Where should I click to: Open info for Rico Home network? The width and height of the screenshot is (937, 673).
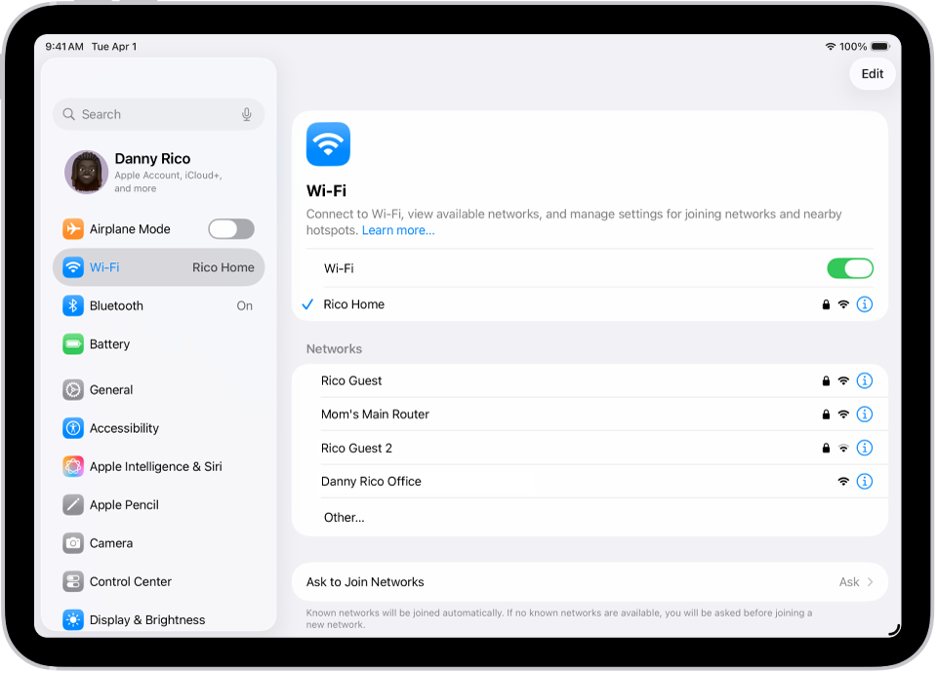(865, 304)
